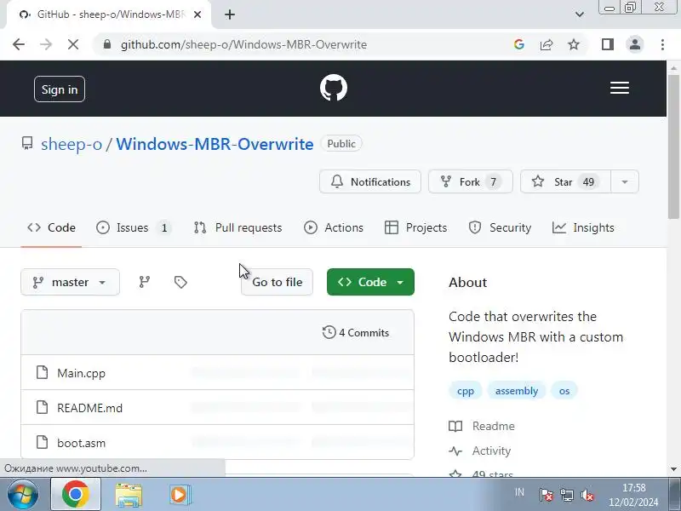Click the page vertical scrollbar thumb
The height and width of the screenshot is (511, 681).
tap(673, 146)
